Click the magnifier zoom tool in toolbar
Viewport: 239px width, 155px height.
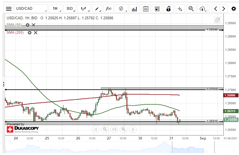point(191,9)
